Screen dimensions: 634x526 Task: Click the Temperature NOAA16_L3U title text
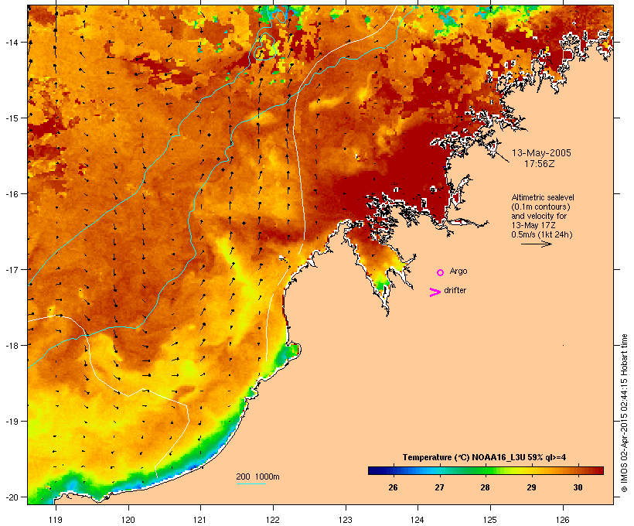coord(484,457)
